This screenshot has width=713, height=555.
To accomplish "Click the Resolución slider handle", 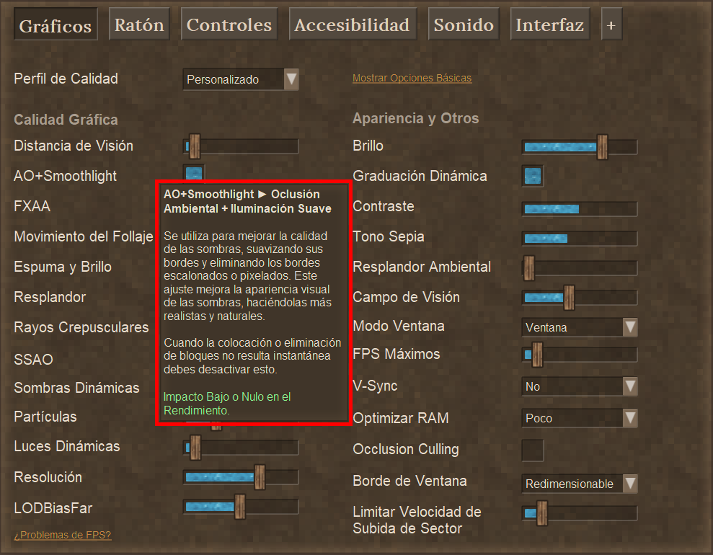I will 260,477.
